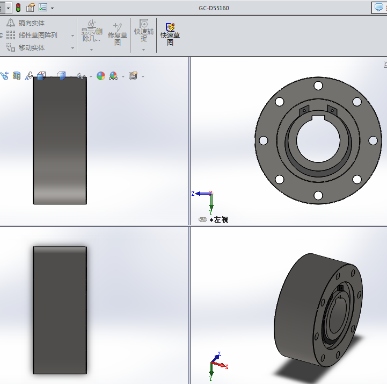
Task: Click the Apply Scene icon
Action: point(113,76)
